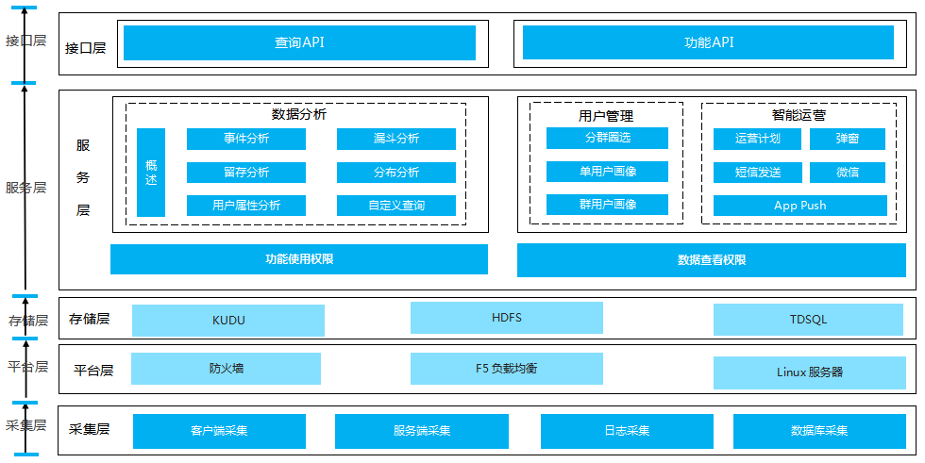Select the HDFS storage block

[506, 318]
